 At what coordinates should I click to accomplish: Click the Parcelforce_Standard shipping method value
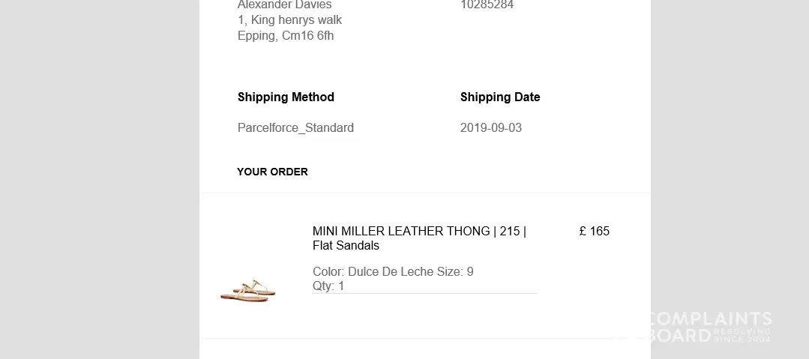coord(295,127)
